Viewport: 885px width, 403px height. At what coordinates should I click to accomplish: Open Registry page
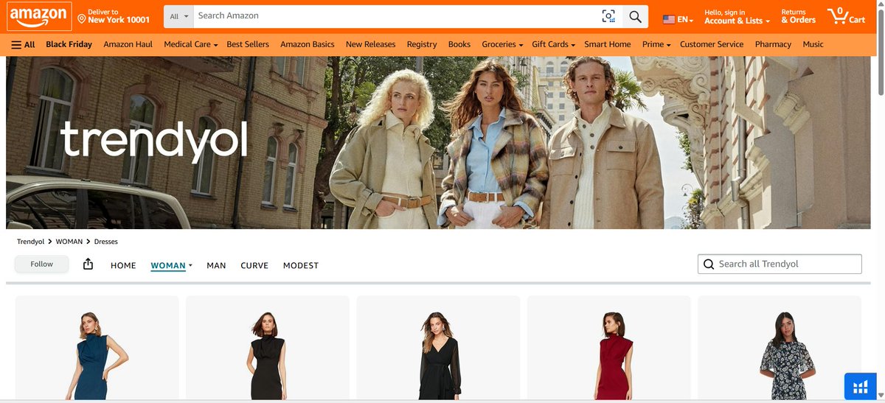pyautogui.click(x=422, y=44)
